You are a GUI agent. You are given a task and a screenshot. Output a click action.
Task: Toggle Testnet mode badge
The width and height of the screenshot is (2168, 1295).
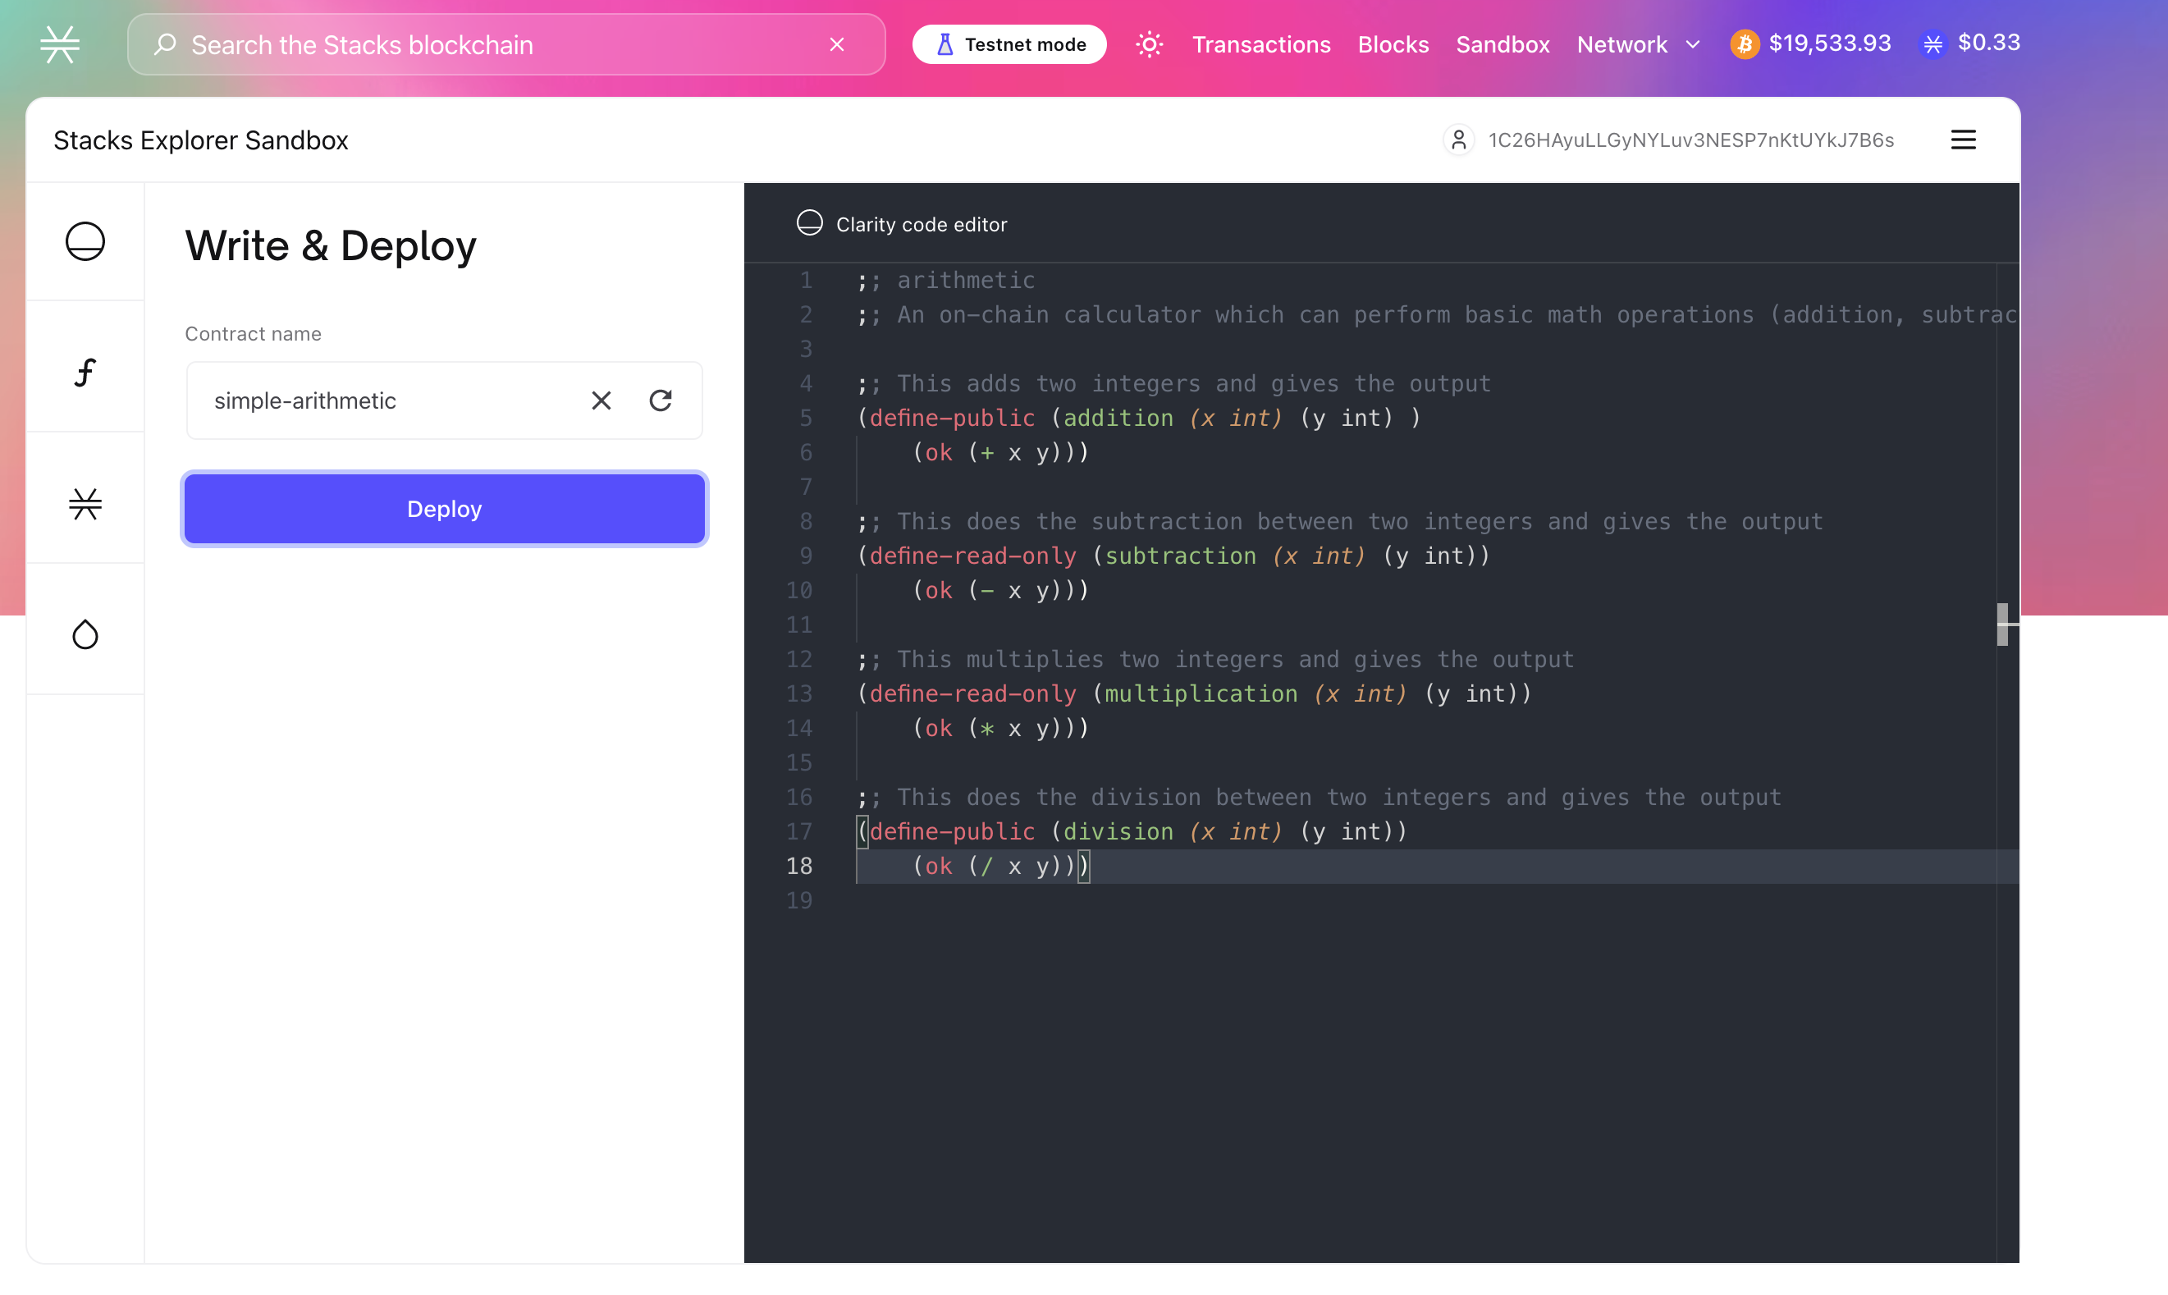click(1009, 44)
